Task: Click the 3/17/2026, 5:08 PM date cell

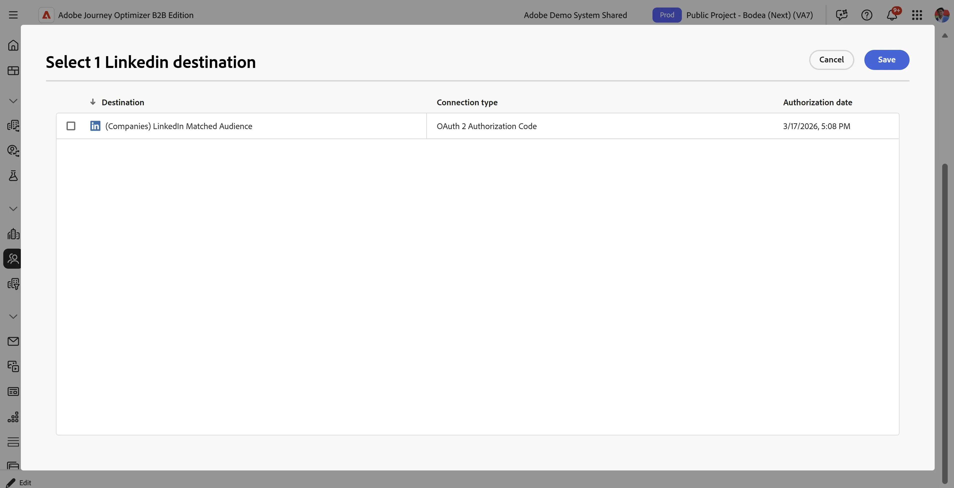Action: [x=817, y=126]
